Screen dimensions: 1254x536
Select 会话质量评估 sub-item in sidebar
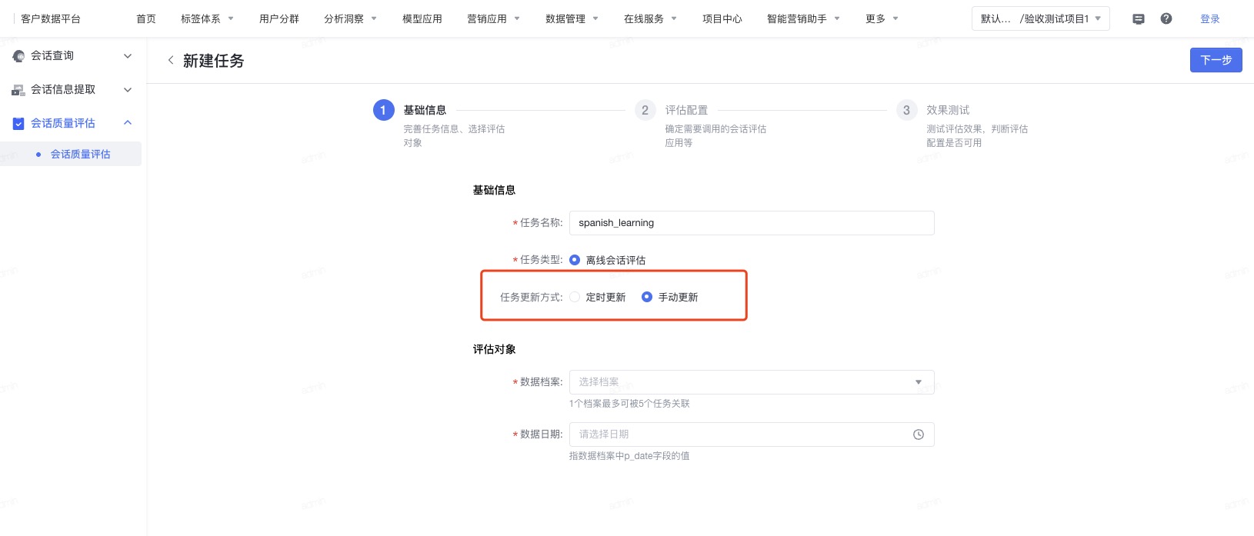(x=81, y=155)
